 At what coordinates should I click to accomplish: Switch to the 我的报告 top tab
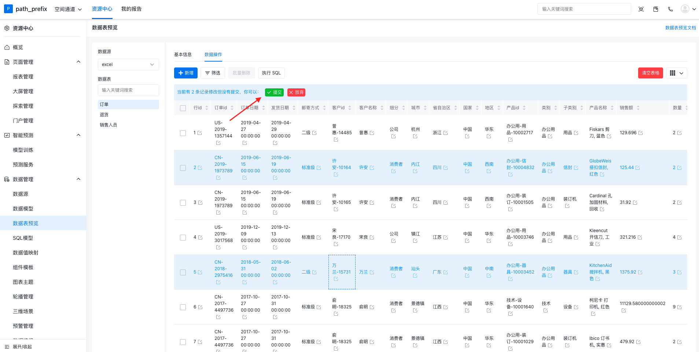tap(131, 9)
